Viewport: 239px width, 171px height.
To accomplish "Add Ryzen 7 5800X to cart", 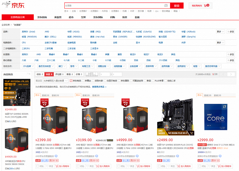I will coord(103,166).
